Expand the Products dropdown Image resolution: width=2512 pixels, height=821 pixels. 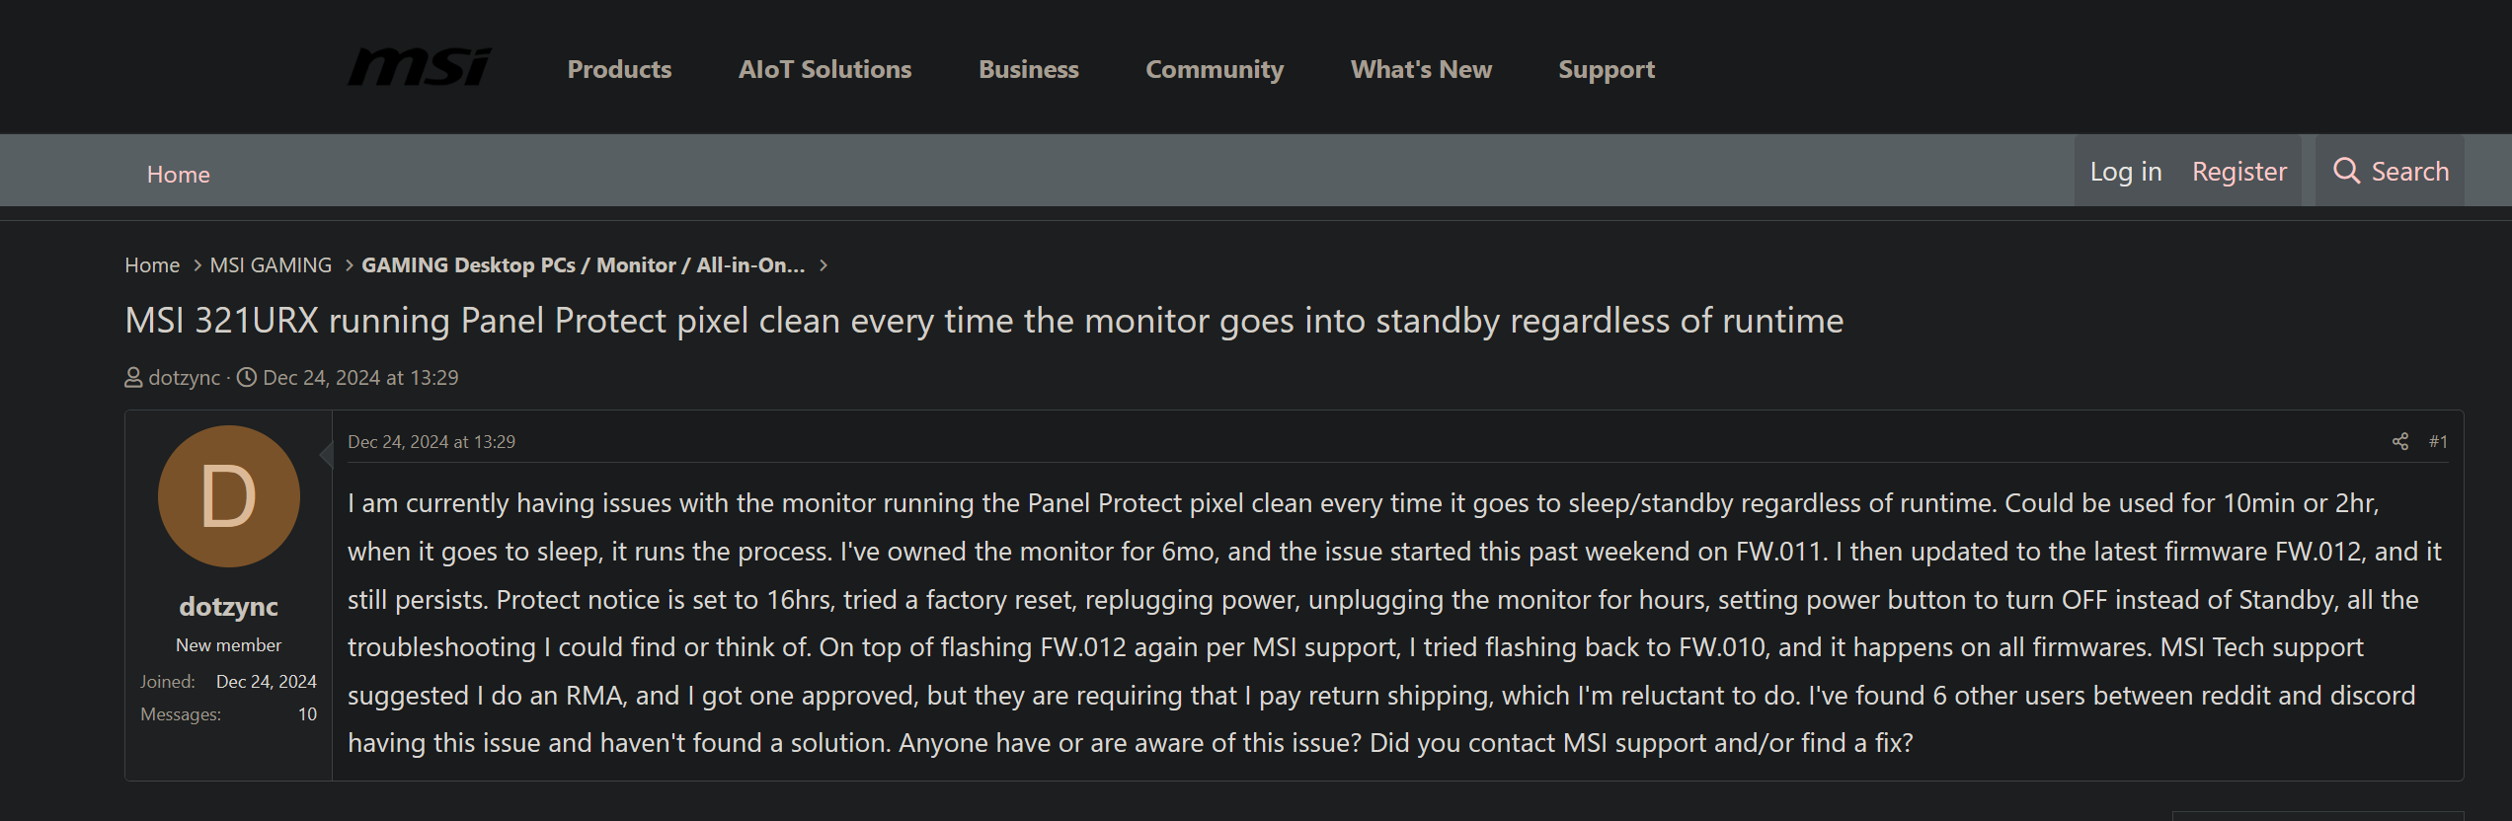point(618,69)
